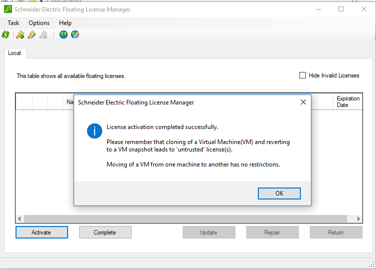Select the Local tab

(15, 53)
